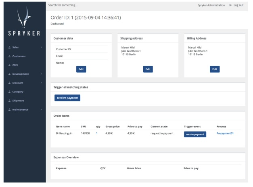Click the Order ID heading
This screenshot has height=187, width=253.
86,17
